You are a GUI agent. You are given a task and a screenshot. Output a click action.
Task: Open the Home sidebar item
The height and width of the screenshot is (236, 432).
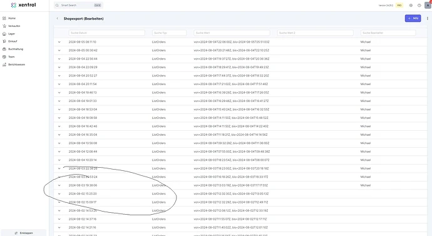click(x=9, y=18)
